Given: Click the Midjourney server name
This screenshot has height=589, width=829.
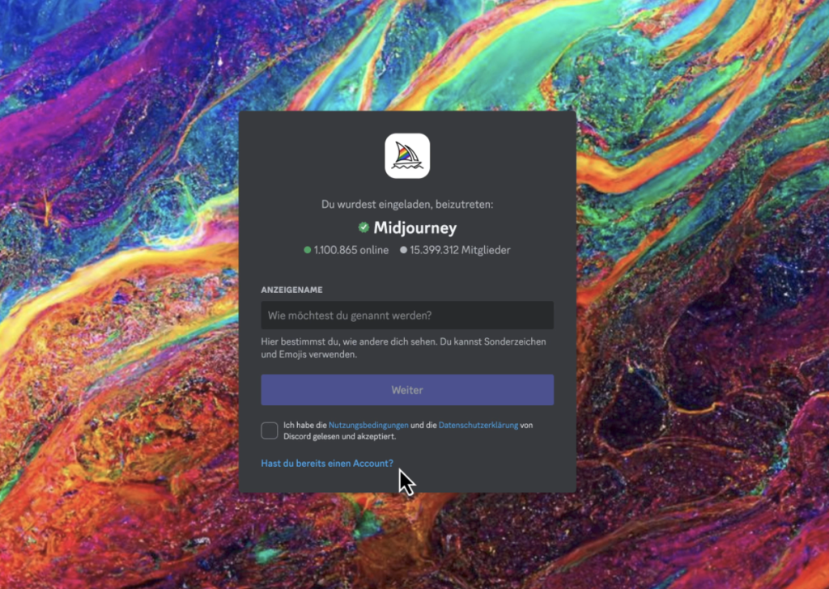Looking at the screenshot, I should tap(414, 228).
